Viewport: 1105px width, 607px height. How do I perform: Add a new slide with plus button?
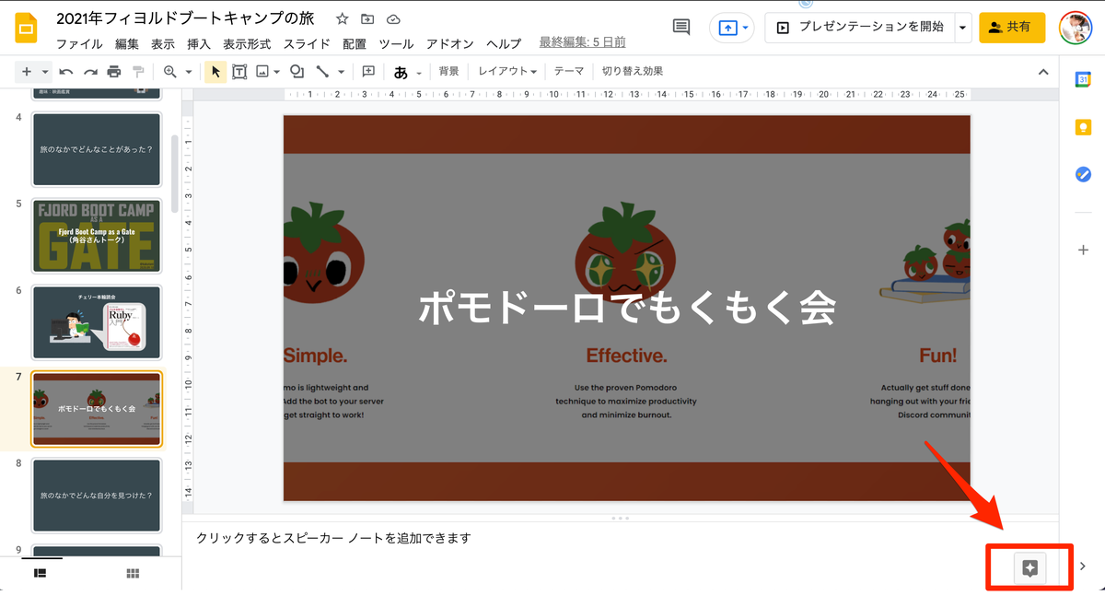(26, 72)
